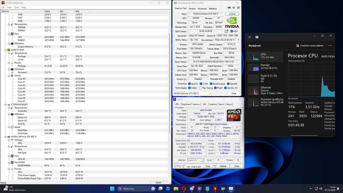Screen dimensions: 343x193
Task: Click the Bus Interface question mark
Action: tap(239, 40)
